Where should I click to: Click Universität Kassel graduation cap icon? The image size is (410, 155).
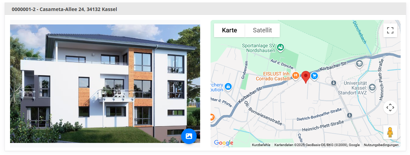coord(372,87)
